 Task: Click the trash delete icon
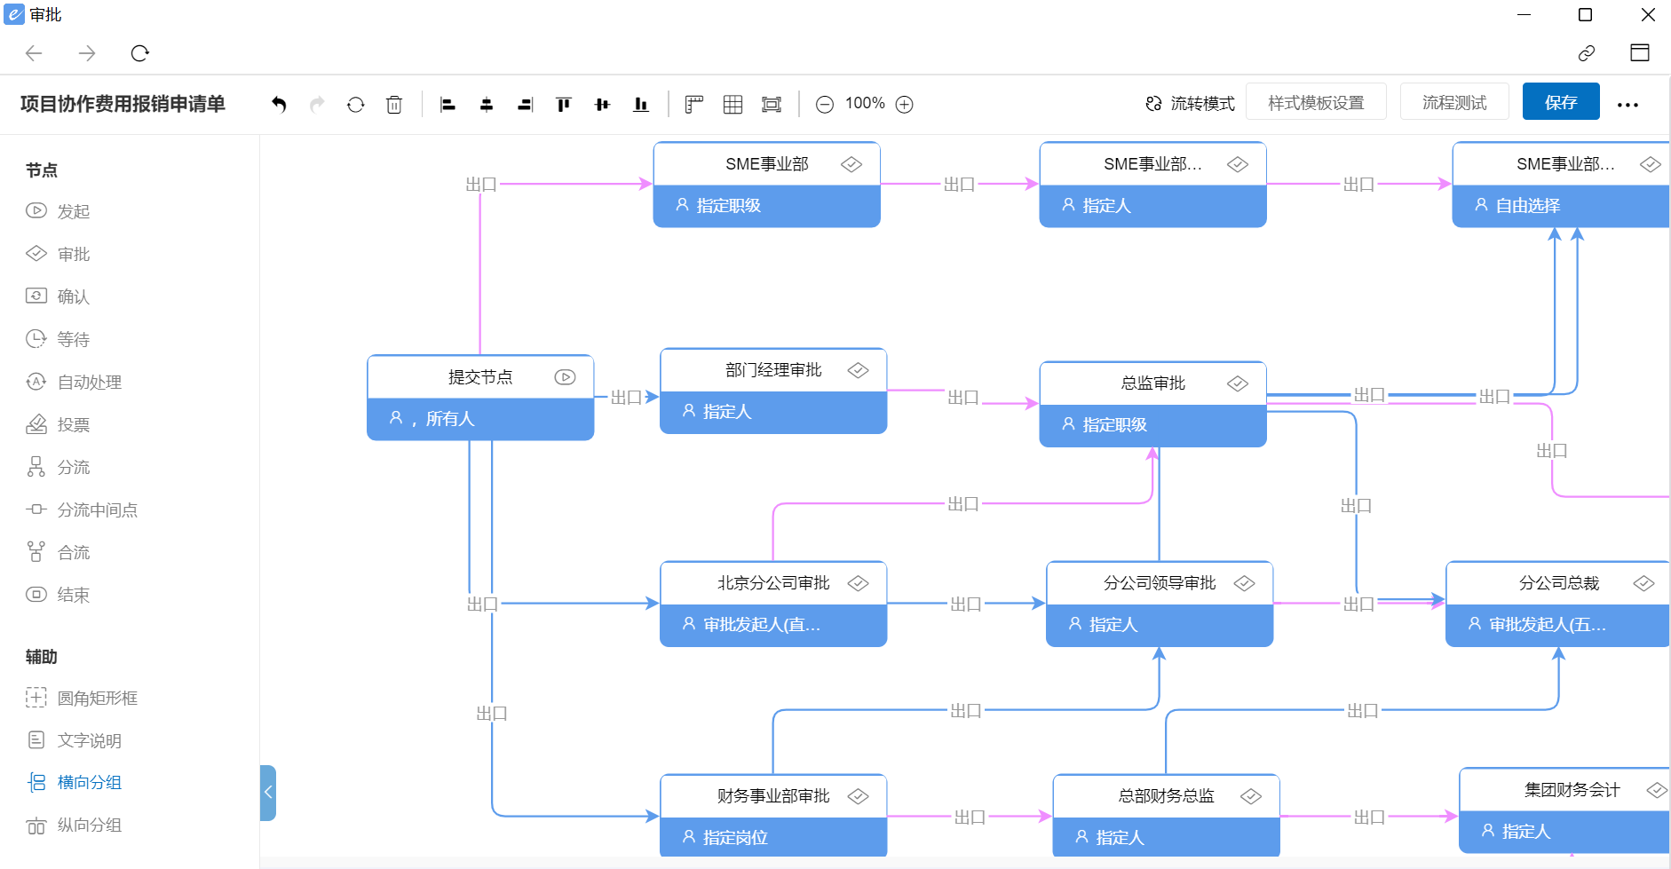(394, 104)
